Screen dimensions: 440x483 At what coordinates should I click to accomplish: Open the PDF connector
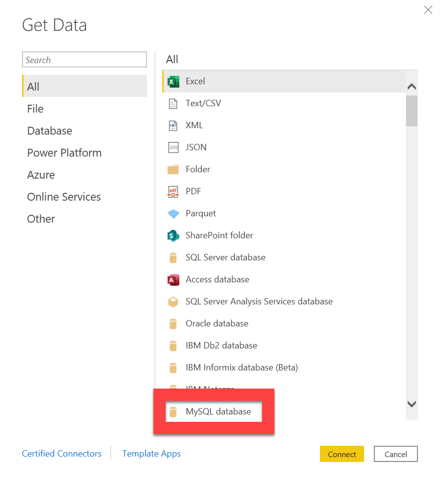[x=193, y=191]
